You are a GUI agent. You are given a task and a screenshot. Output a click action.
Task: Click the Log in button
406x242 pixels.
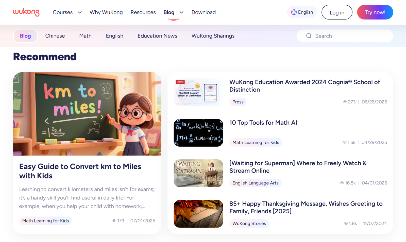(337, 12)
